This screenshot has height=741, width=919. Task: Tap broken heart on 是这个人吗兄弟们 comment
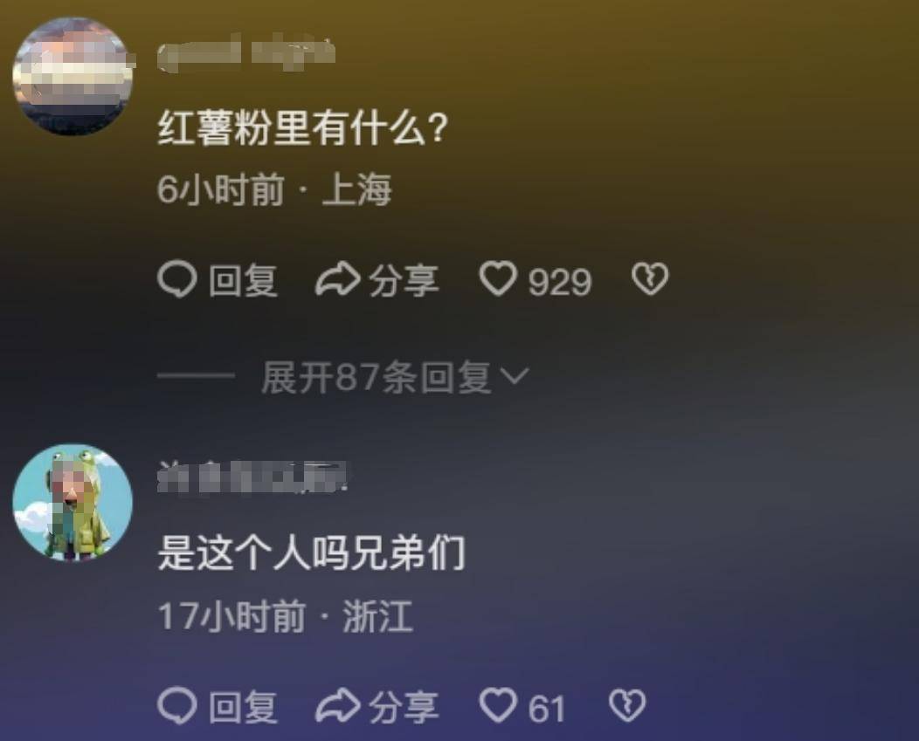point(628,704)
